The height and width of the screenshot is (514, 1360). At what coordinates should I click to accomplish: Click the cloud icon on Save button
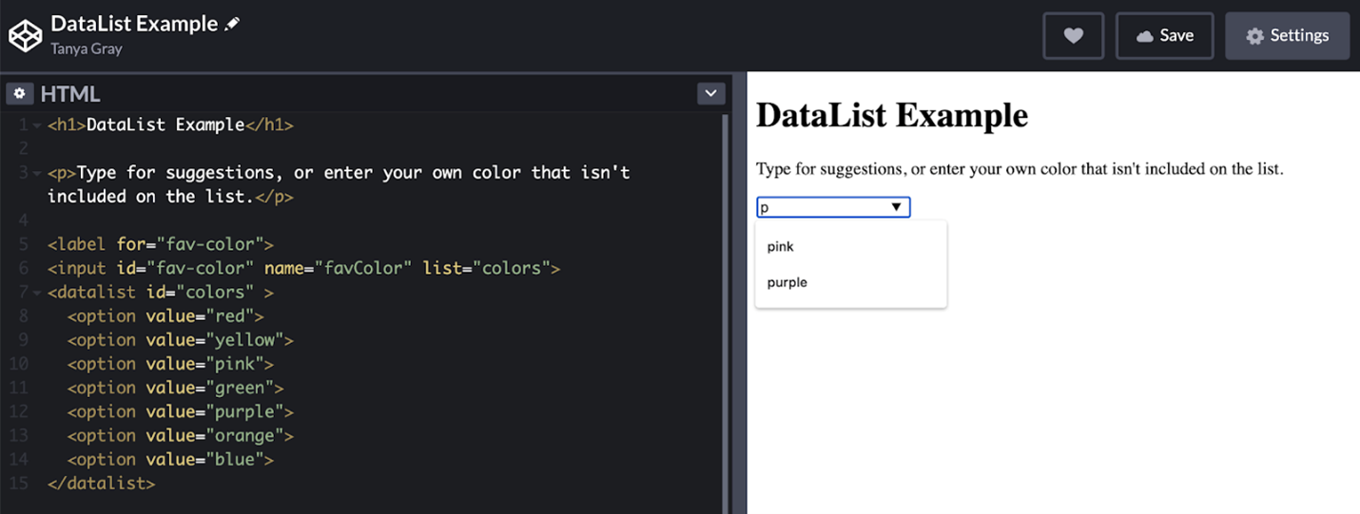pos(1145,36)
